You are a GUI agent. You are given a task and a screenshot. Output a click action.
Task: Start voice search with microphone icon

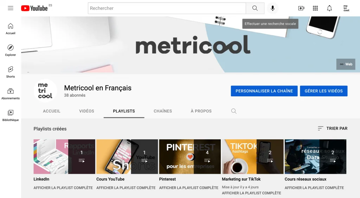272,8
